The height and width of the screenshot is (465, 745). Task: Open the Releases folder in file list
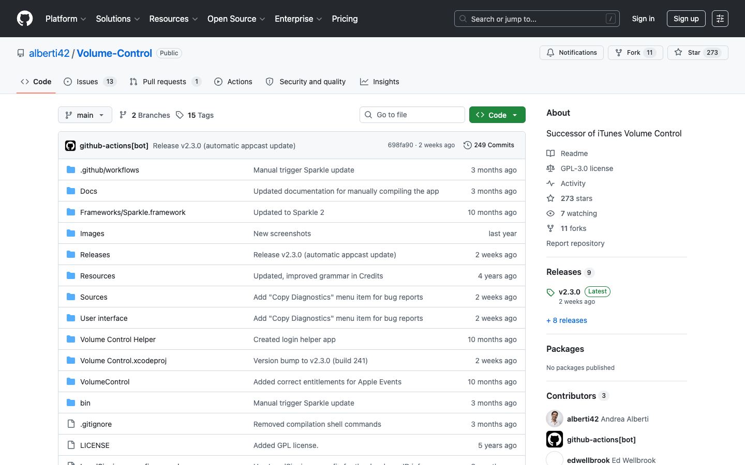[95, 255]
